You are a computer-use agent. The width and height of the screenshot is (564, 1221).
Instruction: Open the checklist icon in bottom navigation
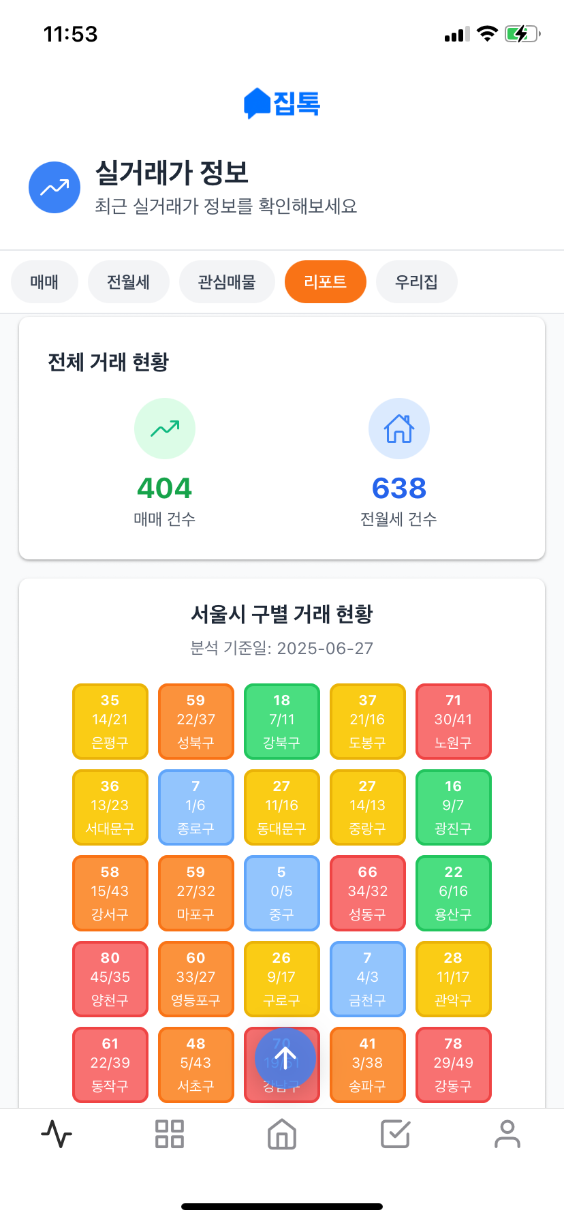(x=395, y=1134)
